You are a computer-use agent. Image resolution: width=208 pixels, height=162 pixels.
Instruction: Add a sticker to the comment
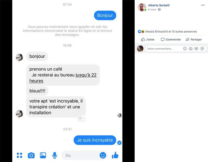(202, 49)
